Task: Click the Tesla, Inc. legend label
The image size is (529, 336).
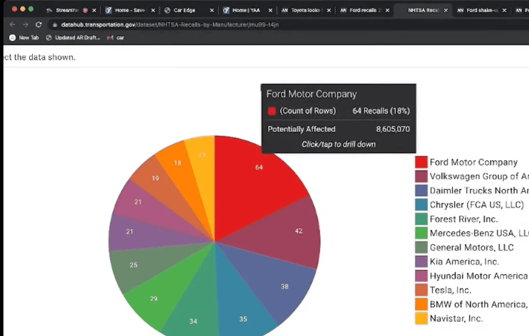Action: point(450,290)
